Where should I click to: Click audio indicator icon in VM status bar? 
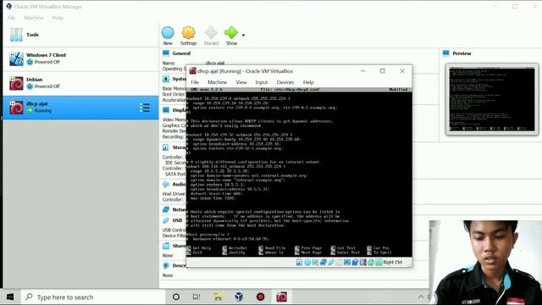[315, 263]
